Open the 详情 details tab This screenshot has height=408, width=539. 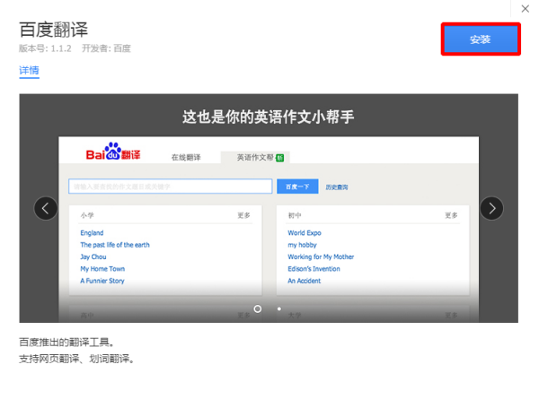(30, 70)
